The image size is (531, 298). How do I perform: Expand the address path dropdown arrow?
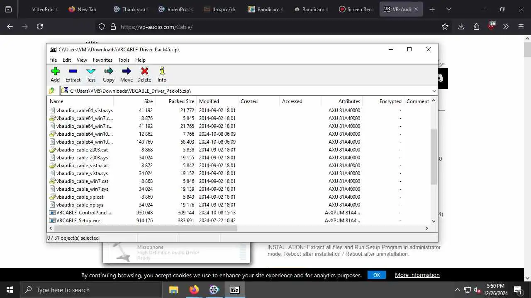click(434, 91)
